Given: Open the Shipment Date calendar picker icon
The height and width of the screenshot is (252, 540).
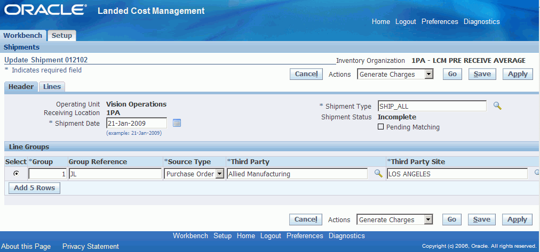Looking at the screenshot, I should pyautogui.click(x=177, y=123).
